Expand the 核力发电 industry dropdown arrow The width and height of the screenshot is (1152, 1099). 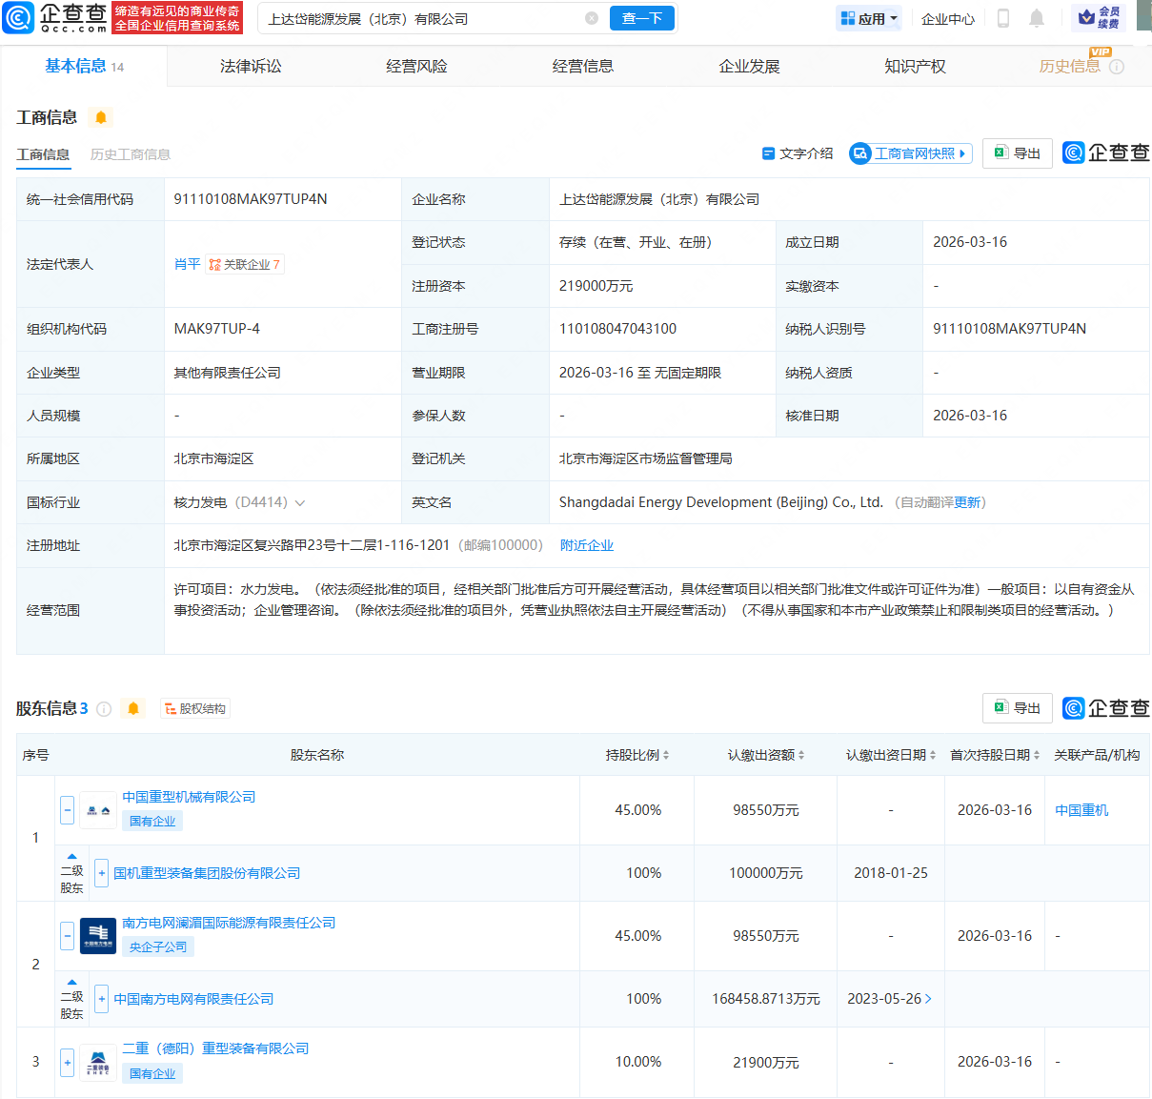coord(300,503)
